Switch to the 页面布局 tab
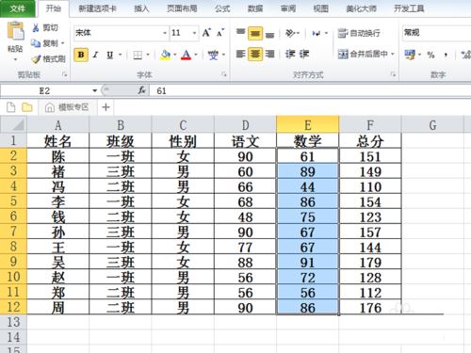Screen dimensions: 471x353 click(x=182, y=8)
